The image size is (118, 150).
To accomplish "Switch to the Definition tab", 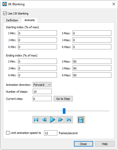I will pyautogui.click(x=12, y=20).
